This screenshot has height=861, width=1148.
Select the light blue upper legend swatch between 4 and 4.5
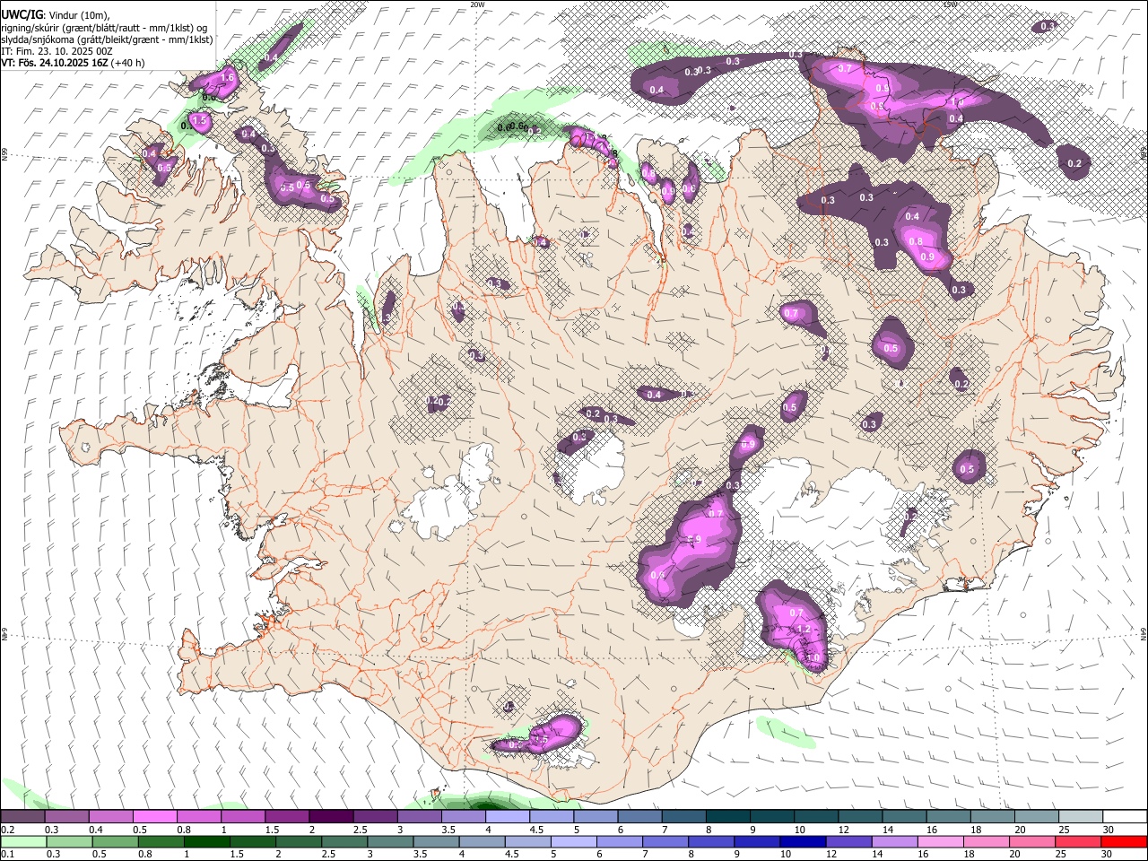[x=506, y=816]
